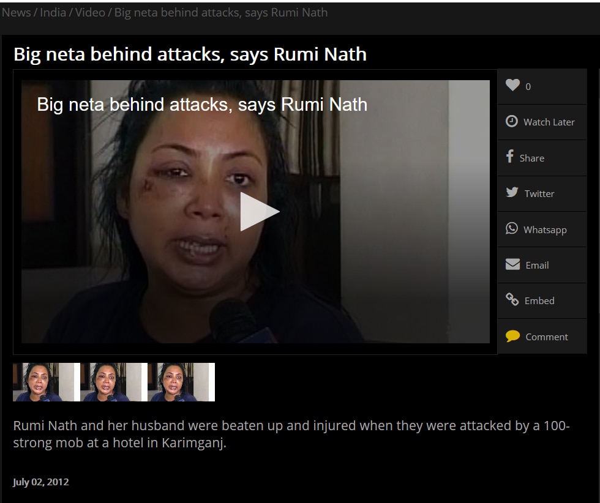Click the Embed chain-link icon

pyautogui.click(x=512, y=299)
